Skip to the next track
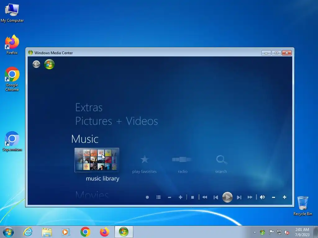Screen dimensions: 318x238 point(239,197)
